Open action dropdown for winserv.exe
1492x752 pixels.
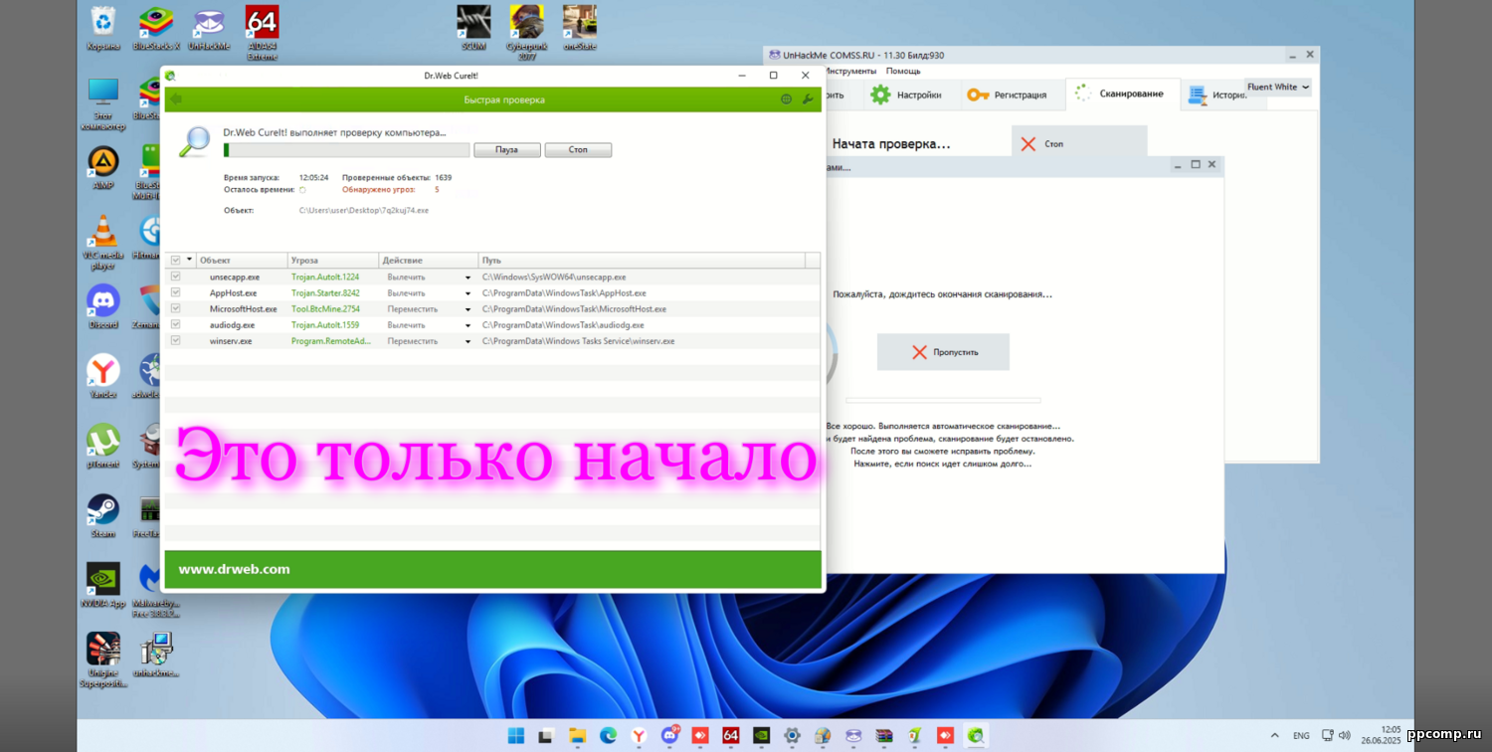point(467,341)
